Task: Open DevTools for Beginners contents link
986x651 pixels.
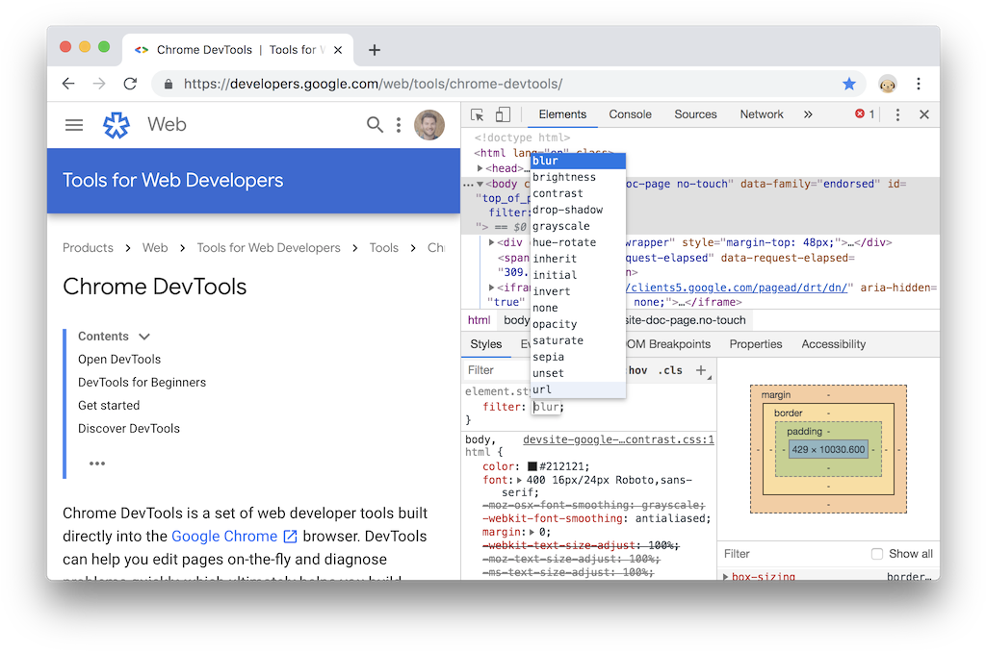Action: 143,383
